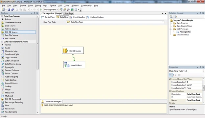Open the SSIS menu

click(60, 6)
